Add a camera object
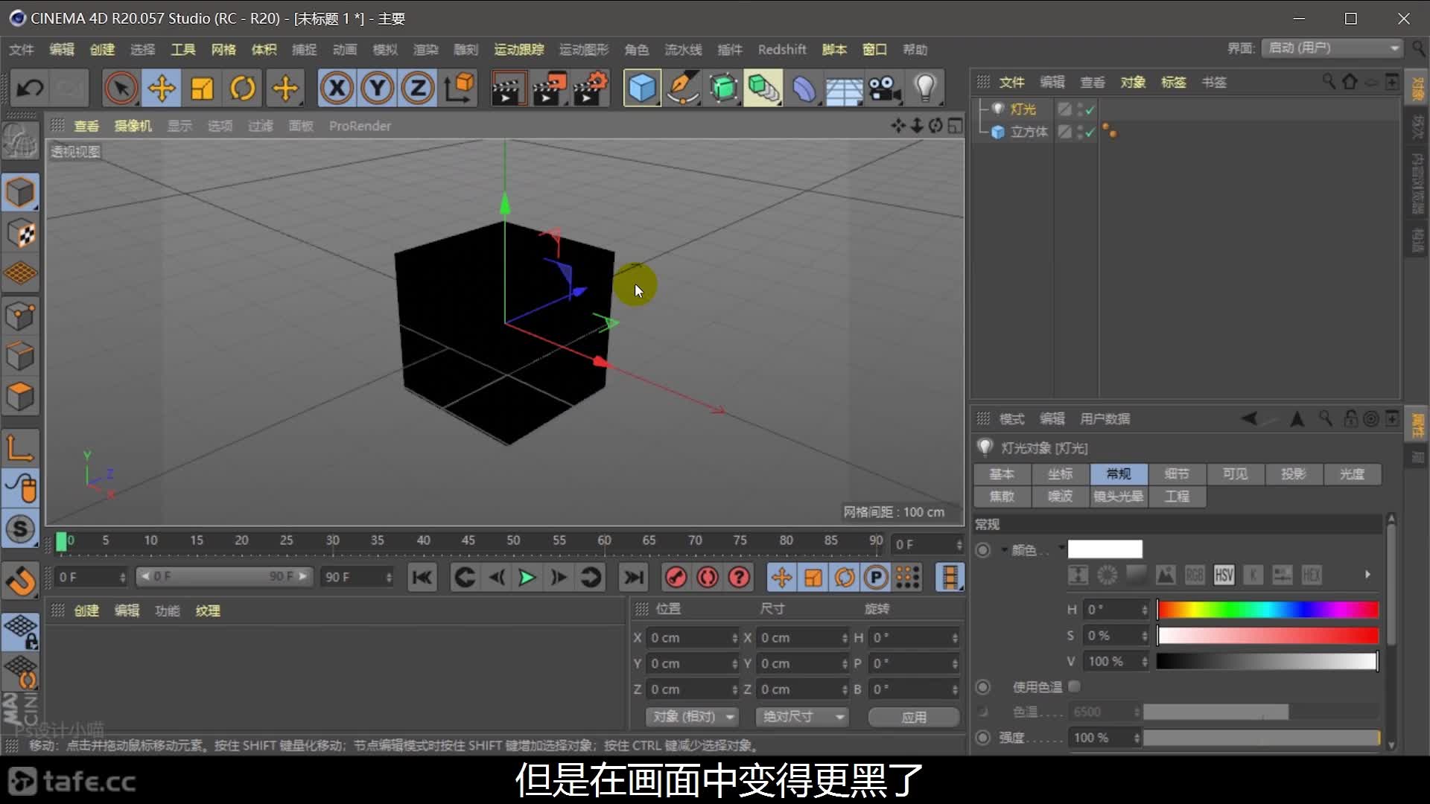Screen dimensions: 1430x804 [885, 89]
